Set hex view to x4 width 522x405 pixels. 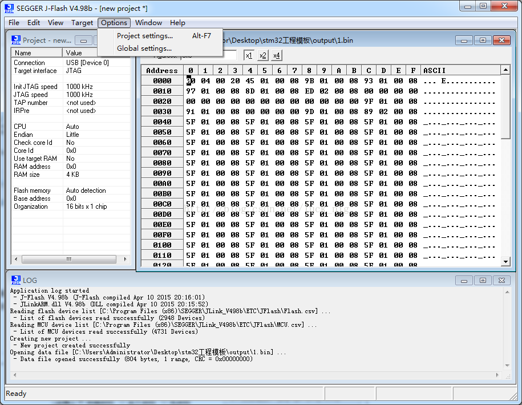(277, 55)
